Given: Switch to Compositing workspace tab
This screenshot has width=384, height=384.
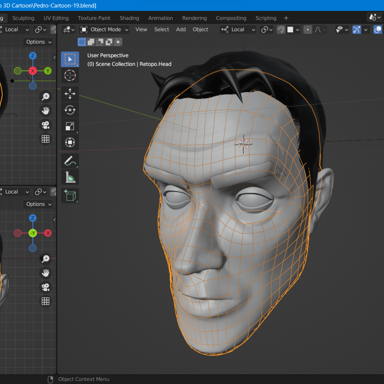Looking at the screenshot, I should pyautogui.click(x=231, y=18).
